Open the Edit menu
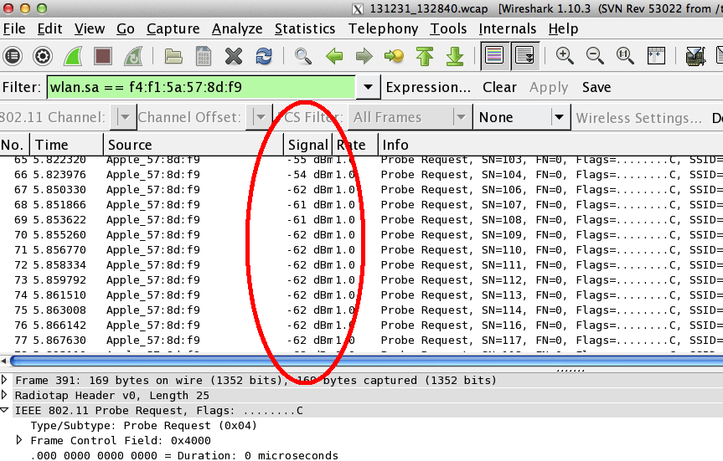 click(x=49, y=29)
